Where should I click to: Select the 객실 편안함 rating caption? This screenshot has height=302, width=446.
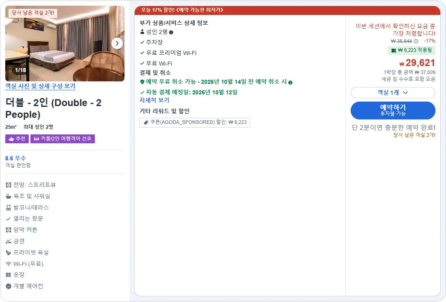(x=18, y=165)
